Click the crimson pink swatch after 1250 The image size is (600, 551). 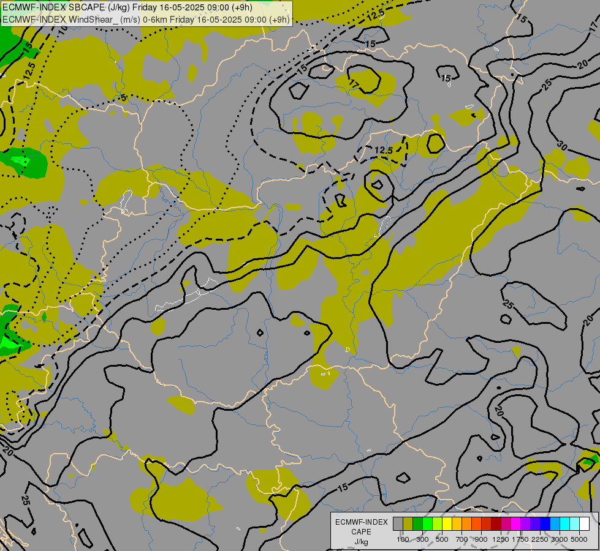[506, 524]
